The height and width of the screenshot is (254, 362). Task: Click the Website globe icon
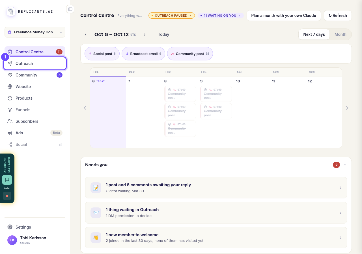tap(10, 87)
